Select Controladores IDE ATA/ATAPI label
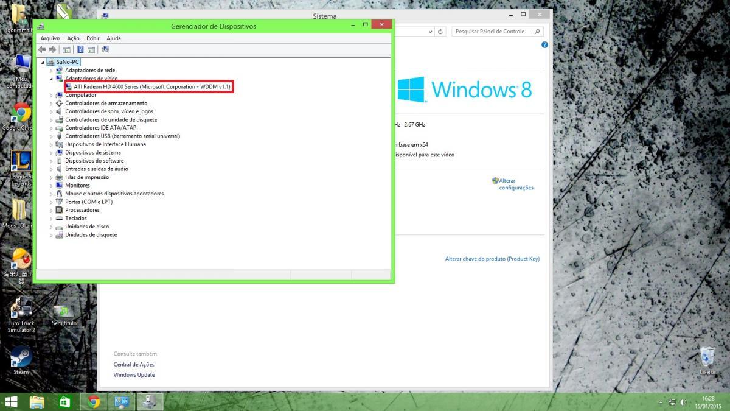Screen dimensions: 730x411 102,128
